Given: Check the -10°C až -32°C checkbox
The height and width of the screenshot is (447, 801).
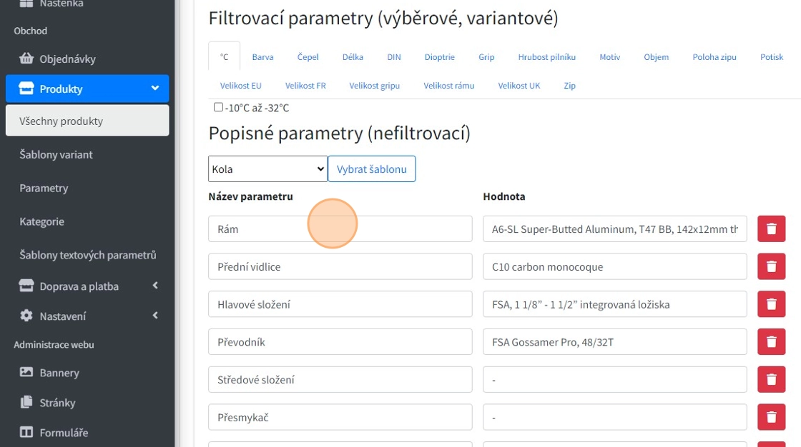Looking at the screenshot, I should pos(218,107).
